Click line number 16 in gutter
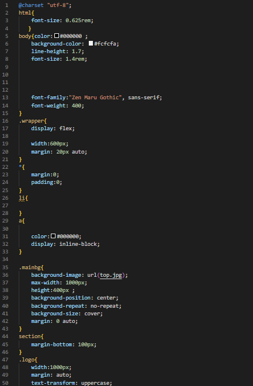Image resolution: width=253 pixels, height=386 pixels. click(x=5, y=121)
